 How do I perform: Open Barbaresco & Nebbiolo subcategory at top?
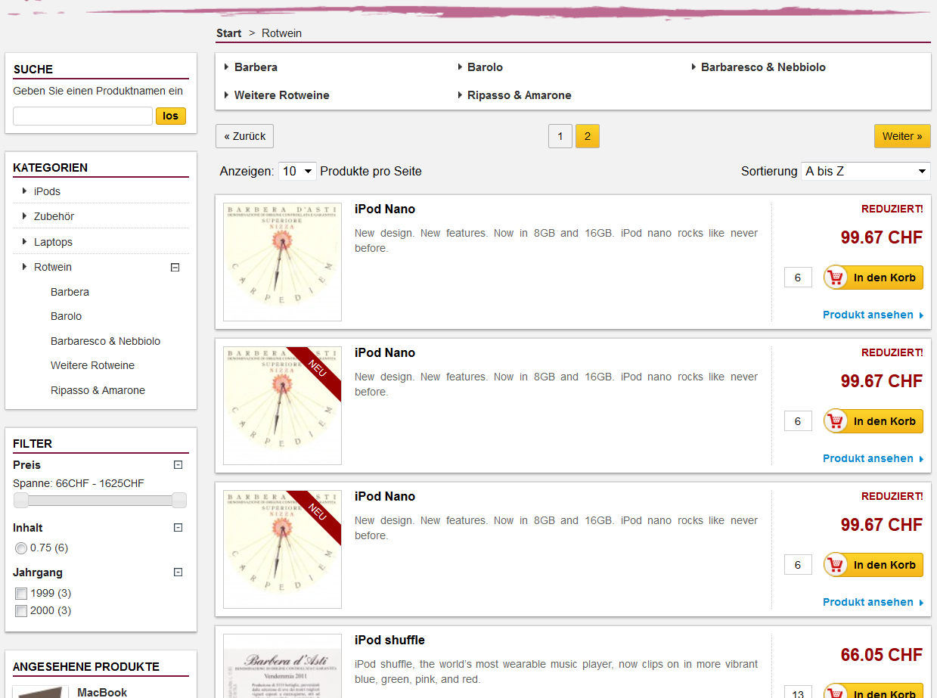tap(763, 67)
